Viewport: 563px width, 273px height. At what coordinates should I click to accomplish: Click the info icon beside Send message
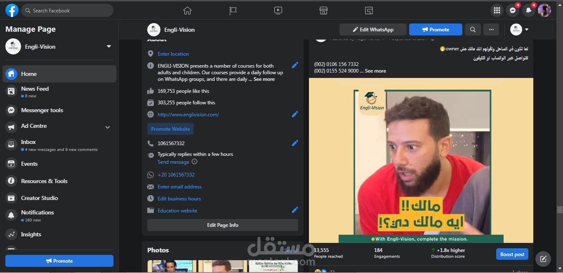[x=195, y=162]
